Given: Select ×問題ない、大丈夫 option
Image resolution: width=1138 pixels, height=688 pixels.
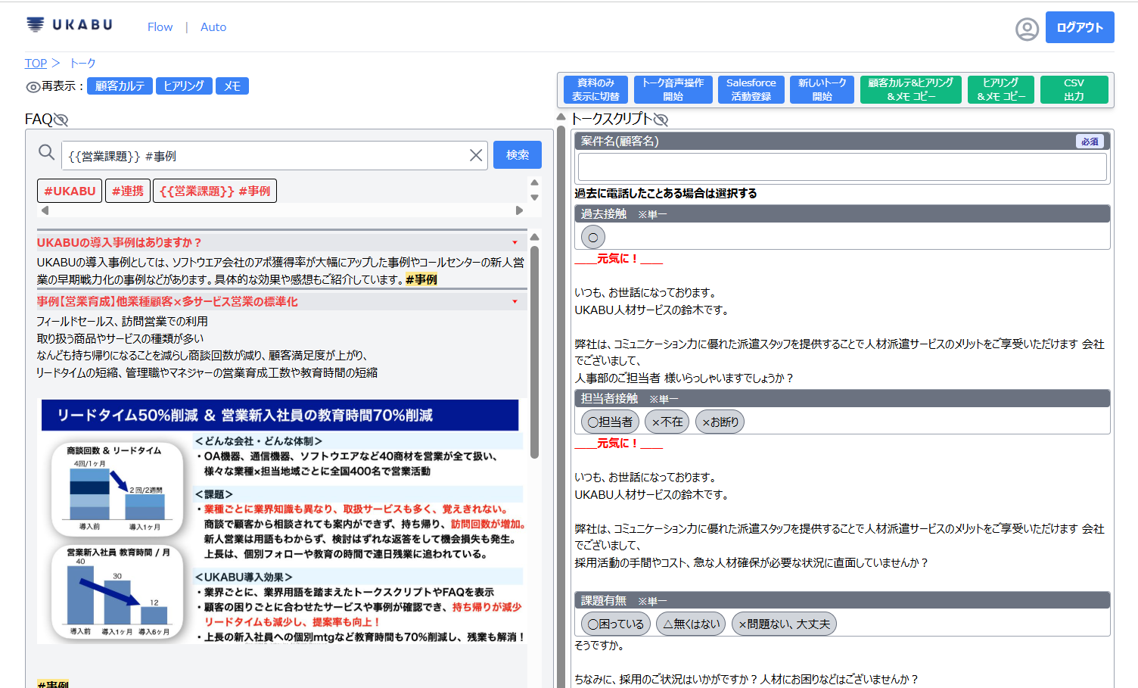Looking at the screenshot, I should pyautogui.click(x=784, y=624).
